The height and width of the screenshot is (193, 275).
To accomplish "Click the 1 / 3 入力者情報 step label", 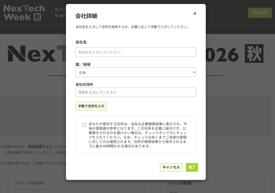I will point(30,183).
